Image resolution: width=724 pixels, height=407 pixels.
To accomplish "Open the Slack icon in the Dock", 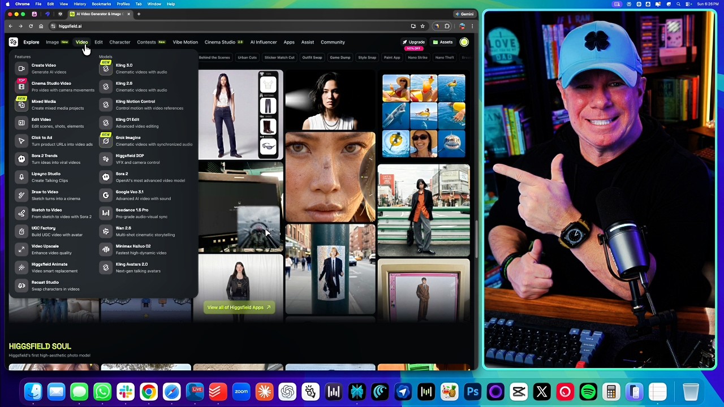I will coord(126,391).
